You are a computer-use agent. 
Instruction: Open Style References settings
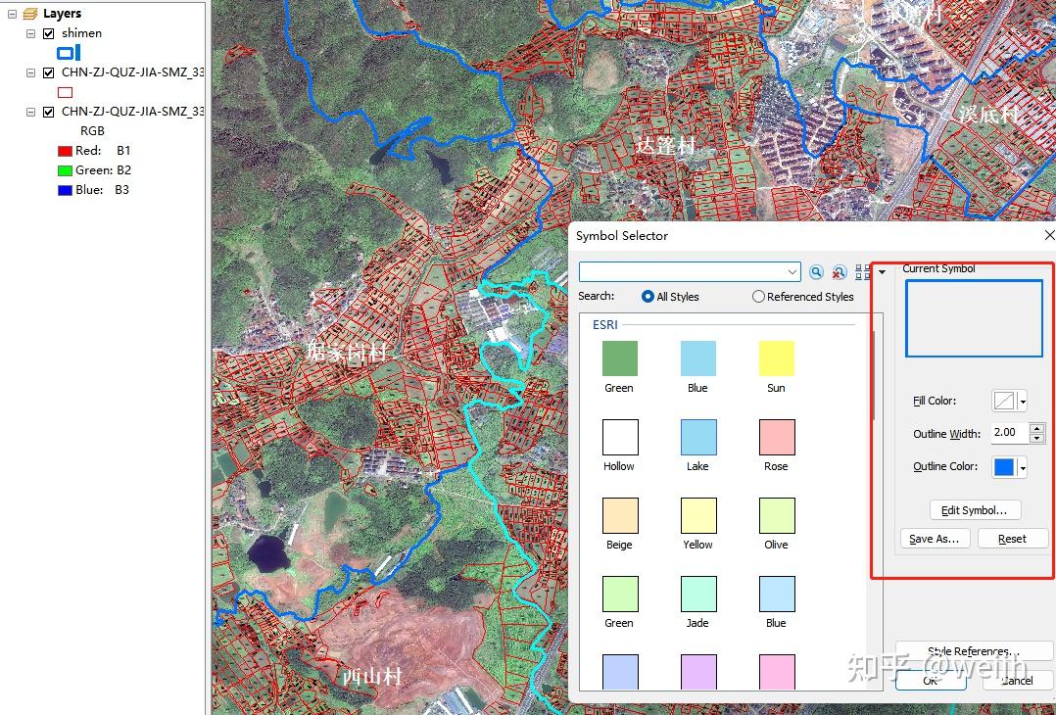[974, 650]
